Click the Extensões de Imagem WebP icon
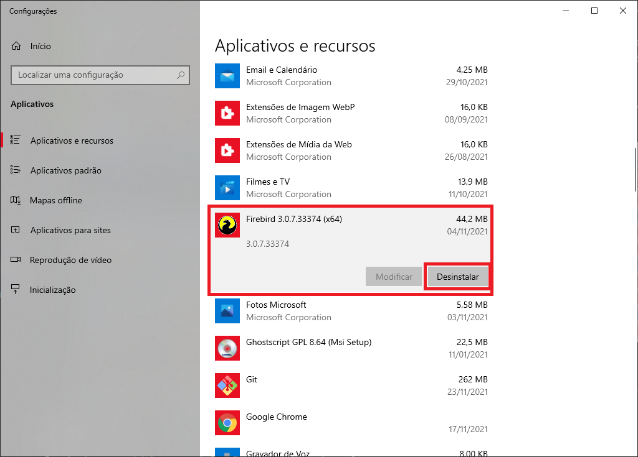Viewport: 638px width, 457px height. click(227, 113)
